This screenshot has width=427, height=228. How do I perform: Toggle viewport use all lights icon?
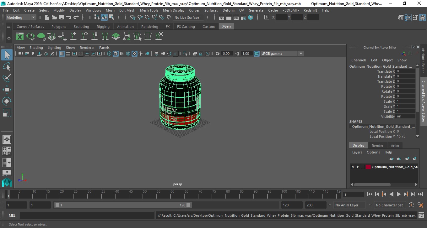pyautogui.click(x=141, y=54)
